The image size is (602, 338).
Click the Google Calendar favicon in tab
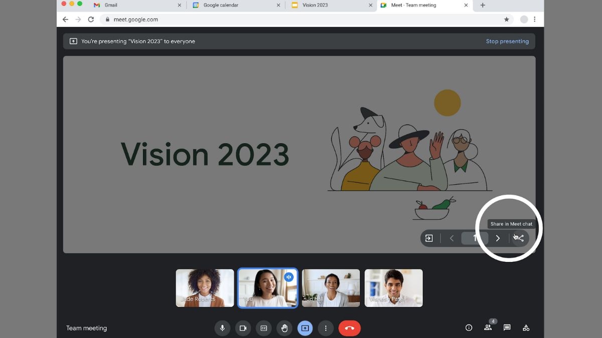click(196, 5)
